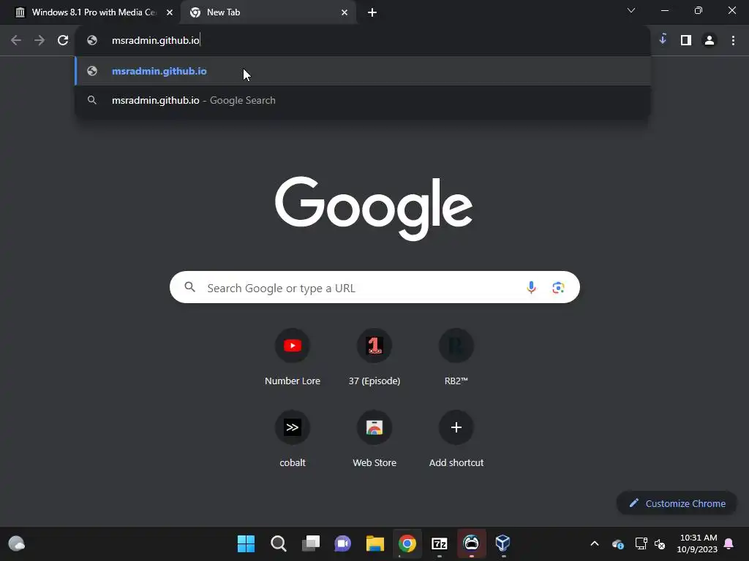Close the New Tab tab

coord(345,12)
